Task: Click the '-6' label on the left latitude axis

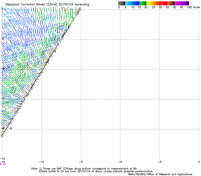Action: (2, 99)
